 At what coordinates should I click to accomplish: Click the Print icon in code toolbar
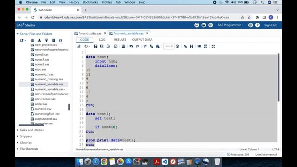[x=123, y=46]
